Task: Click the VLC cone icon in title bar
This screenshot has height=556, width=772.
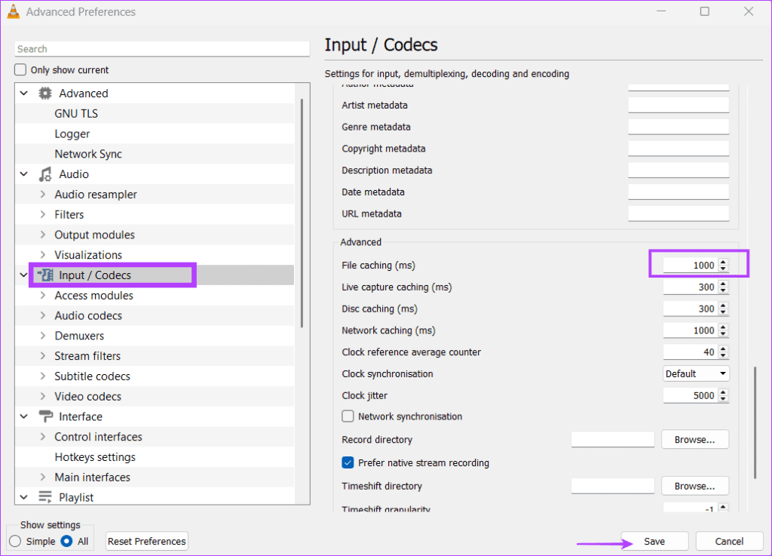Action: (x=13, y=11)
